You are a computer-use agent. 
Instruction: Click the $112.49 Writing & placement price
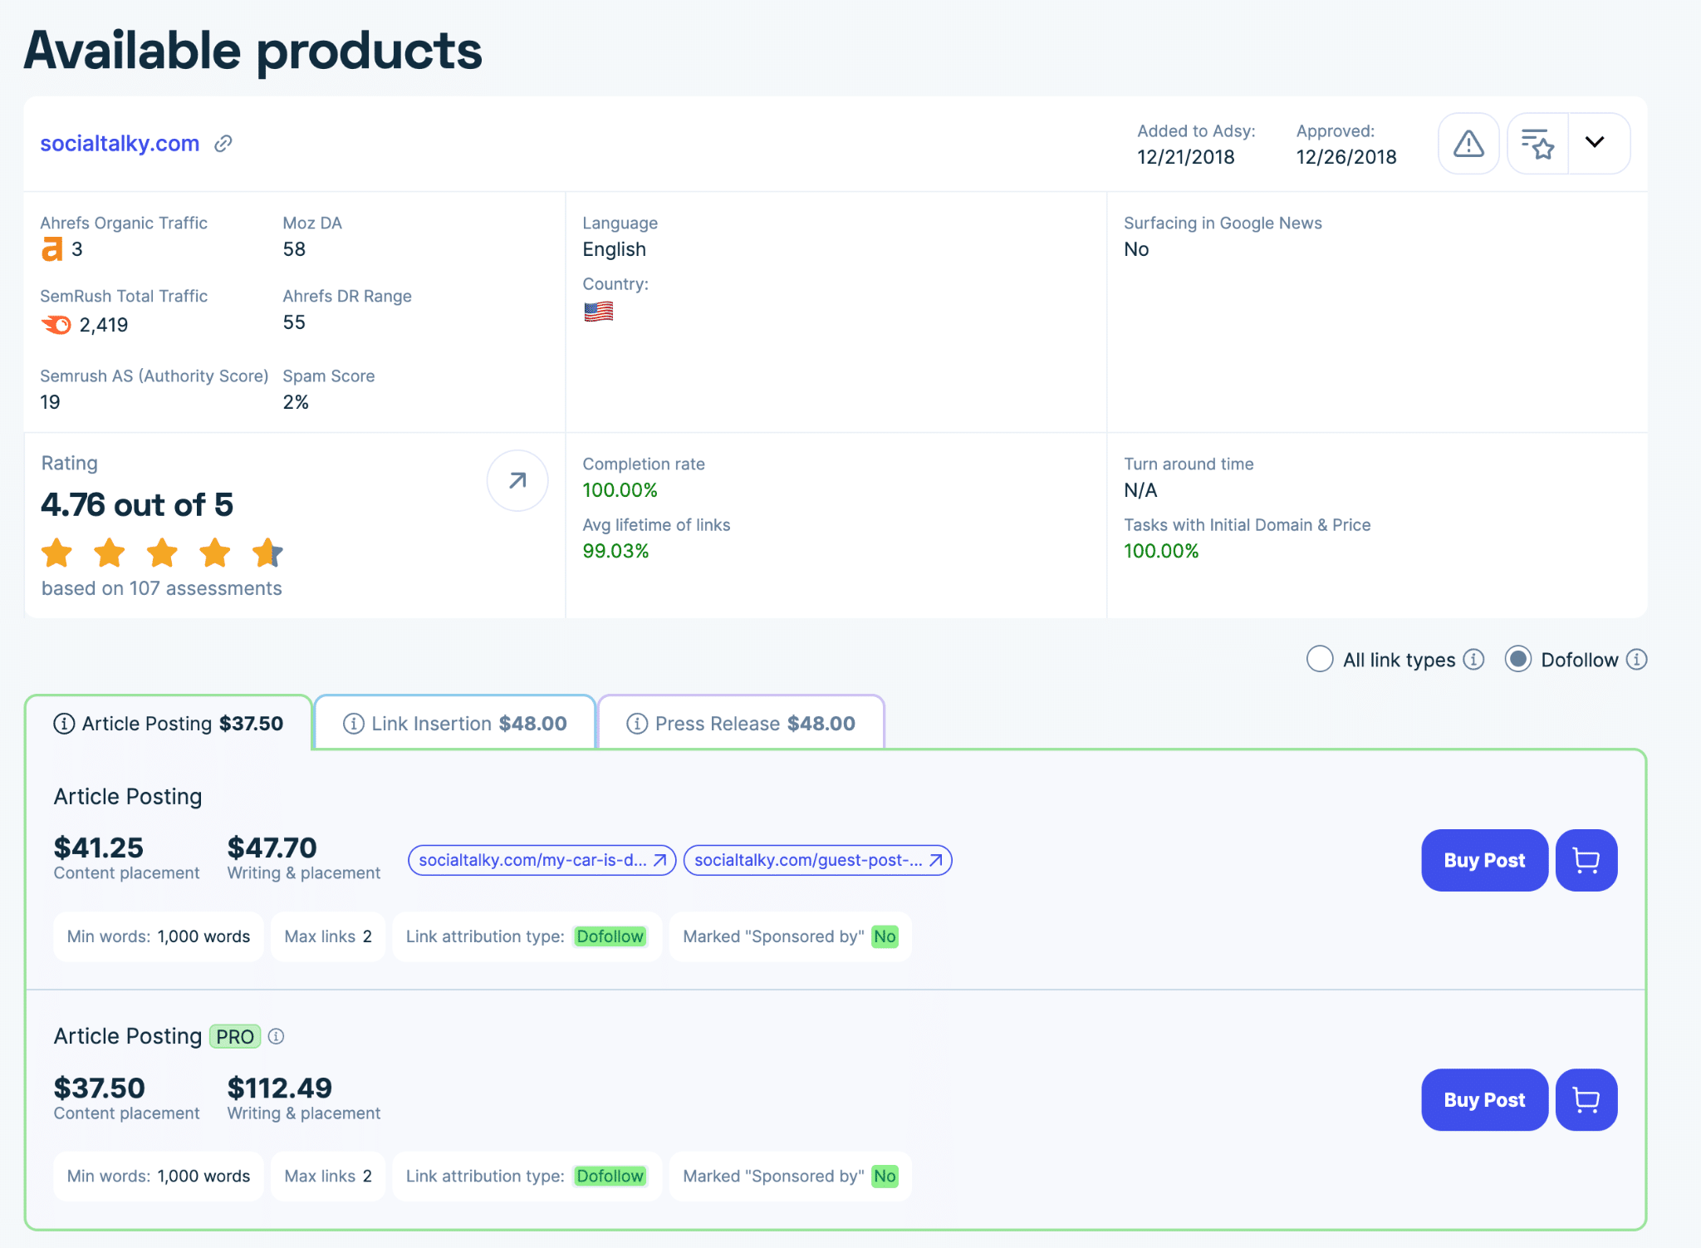click(279, 1088)
